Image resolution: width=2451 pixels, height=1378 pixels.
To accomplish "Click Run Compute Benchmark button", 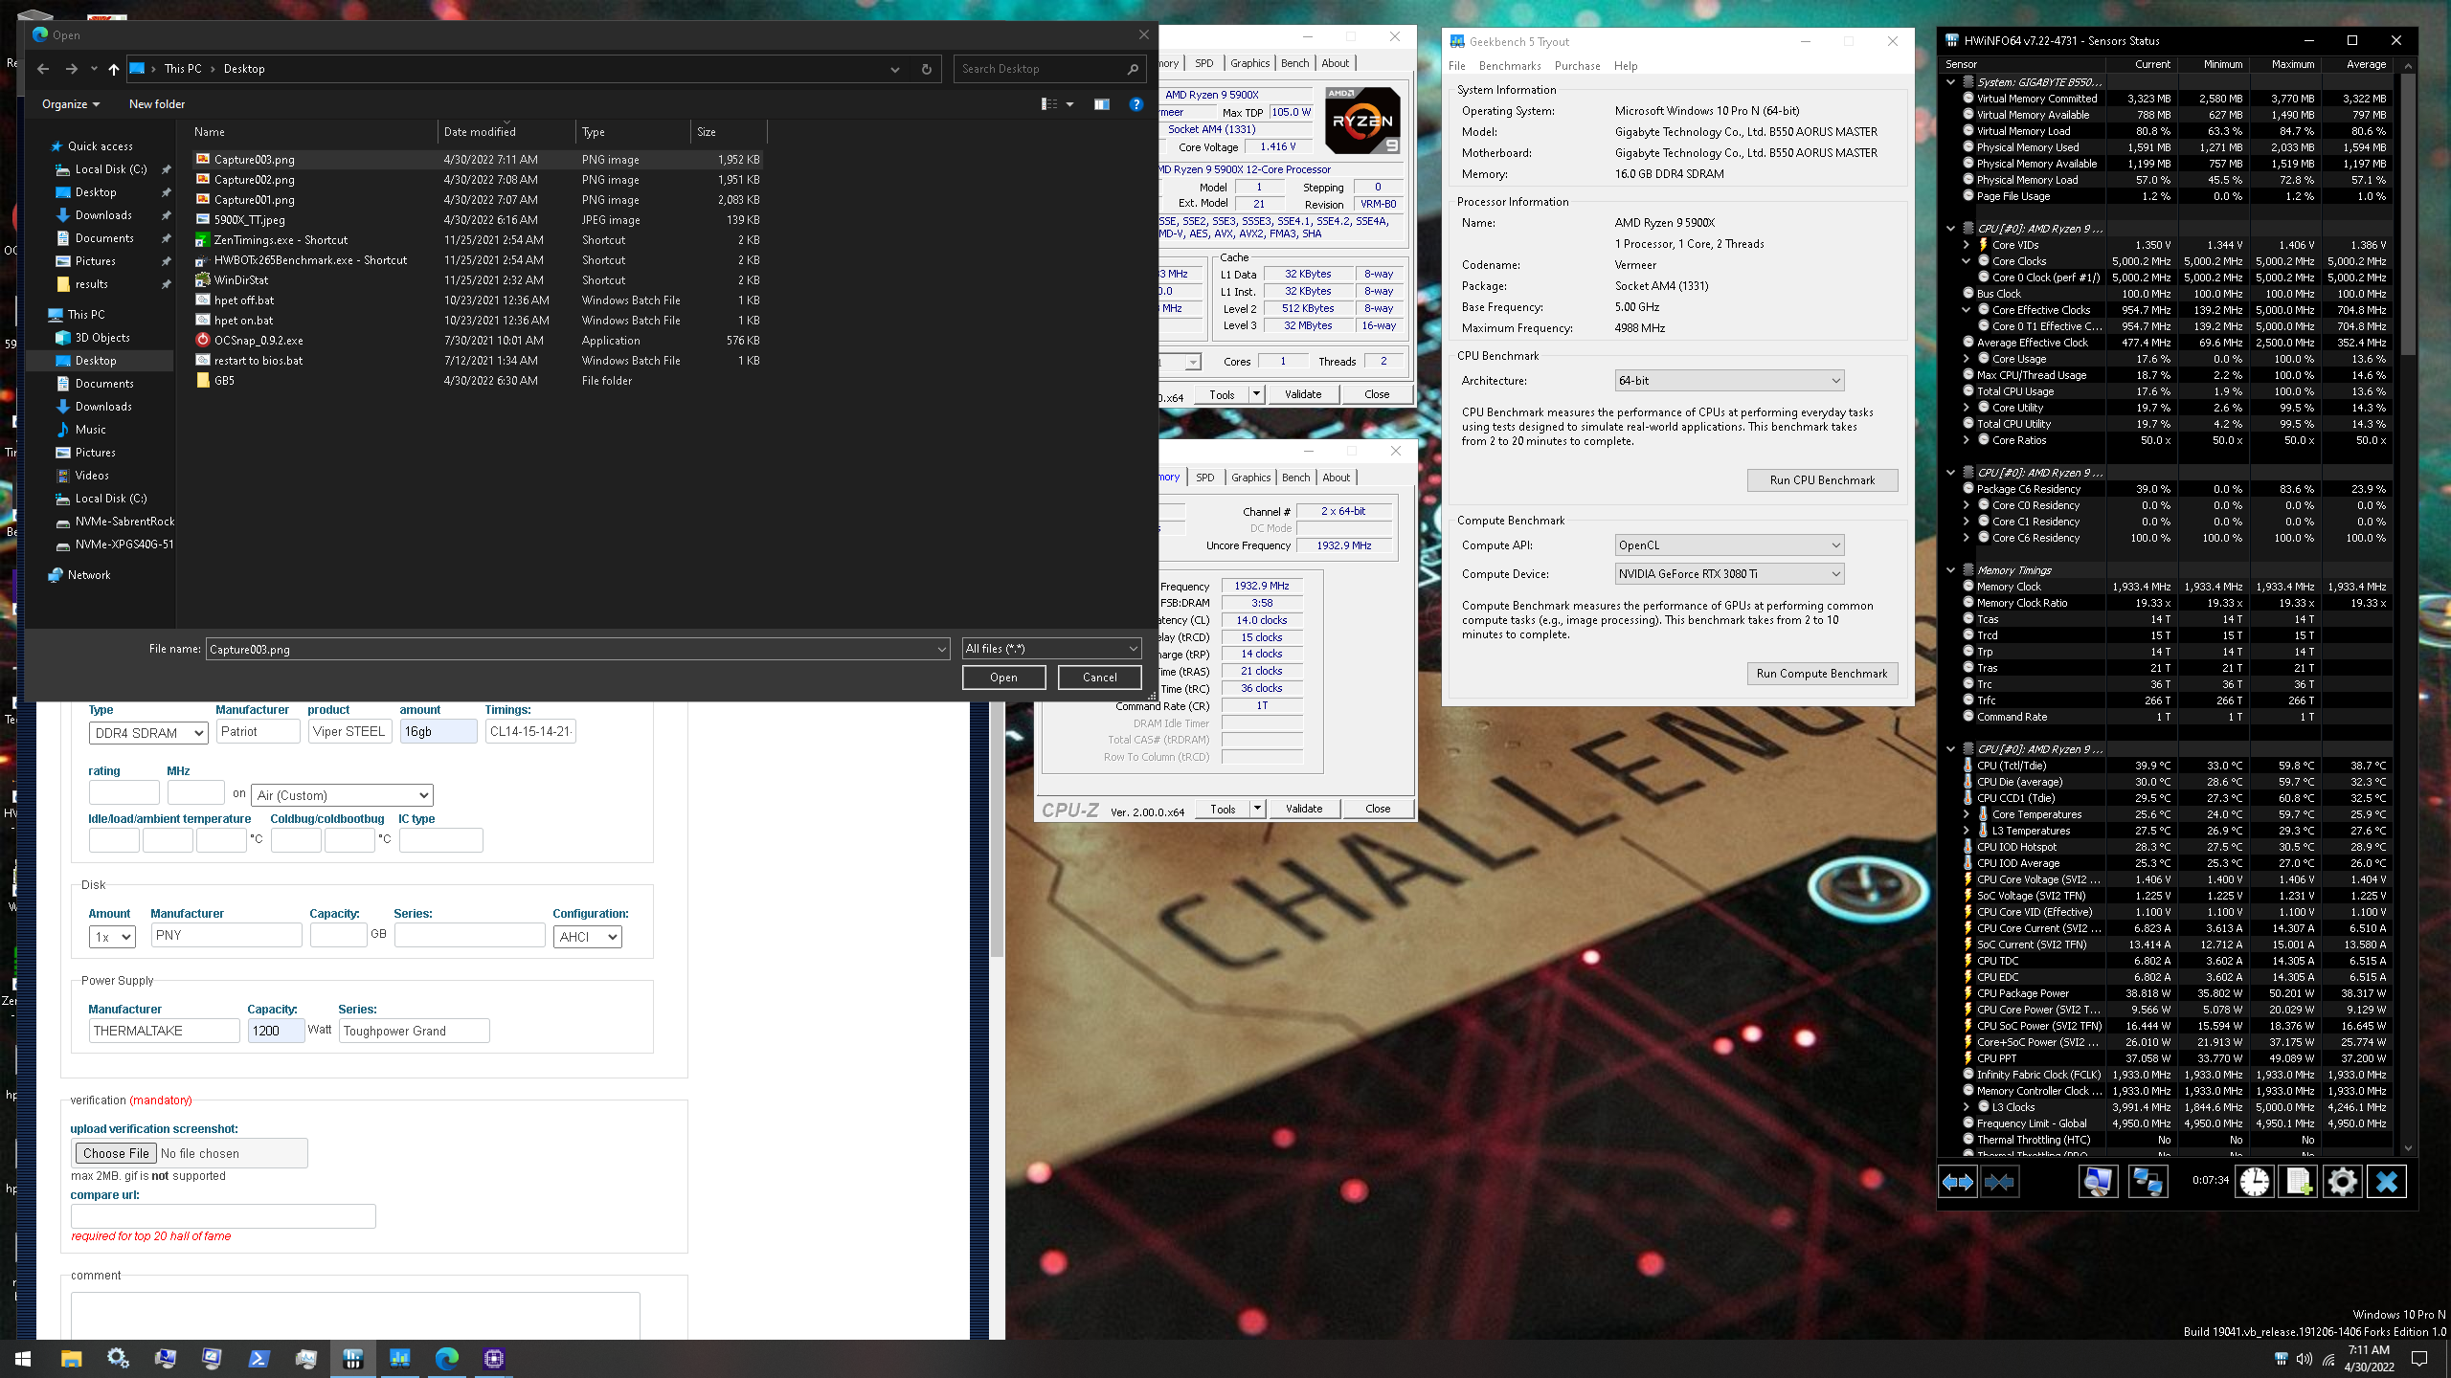I will 1822,674.
